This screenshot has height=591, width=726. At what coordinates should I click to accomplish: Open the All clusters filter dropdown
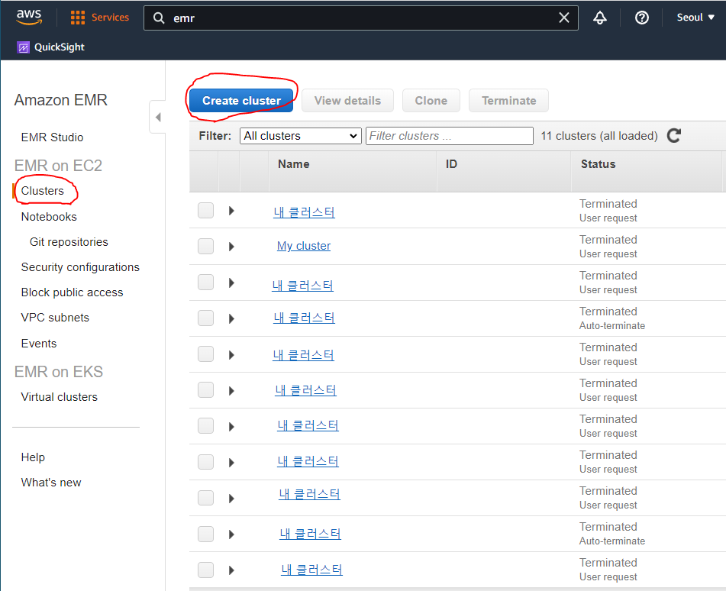[x=301, y=136]
